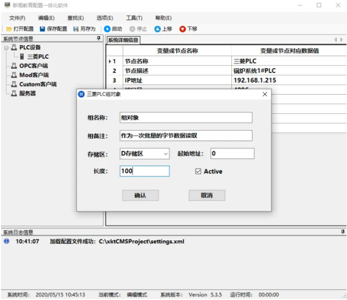Open the 文件(F) menu
The width and height of the screenshot is (347, 300).
click(17, 18)
